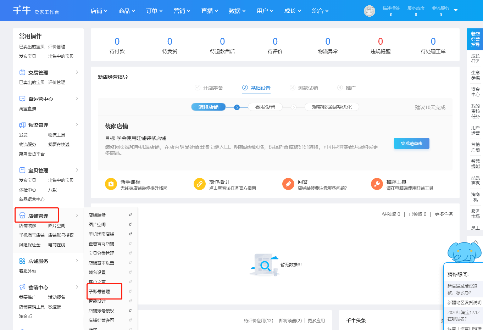Open the 更多应用 link
Screen dimensions: 483x330
pyautogui.click(x=316, y=320)
